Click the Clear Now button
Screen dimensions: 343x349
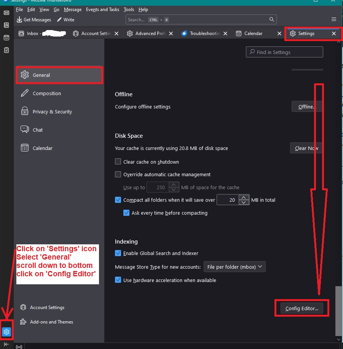click(306, 148)
